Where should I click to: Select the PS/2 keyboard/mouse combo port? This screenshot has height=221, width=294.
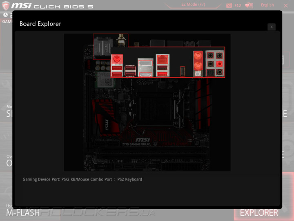pos(117,60)
